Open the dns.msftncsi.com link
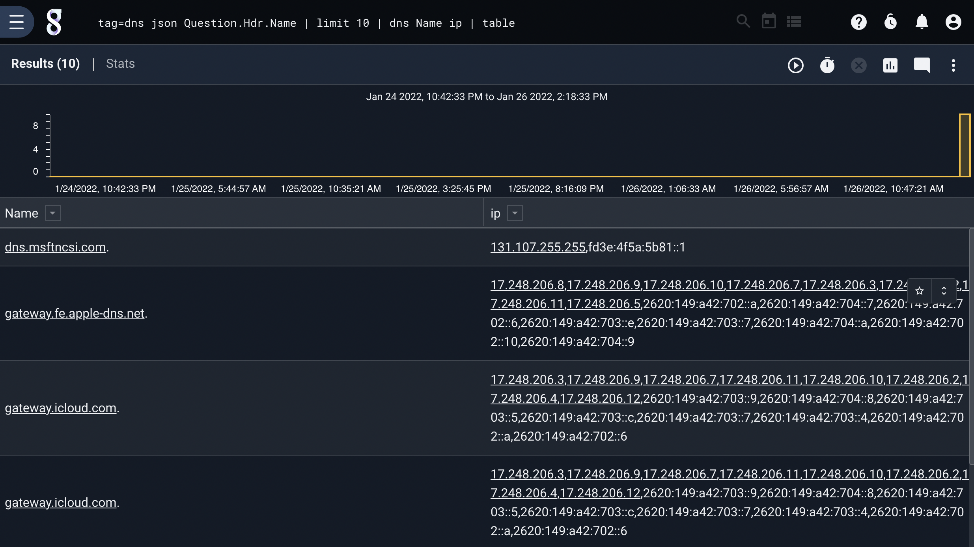974x547 pixels. [x=55, y=247]
